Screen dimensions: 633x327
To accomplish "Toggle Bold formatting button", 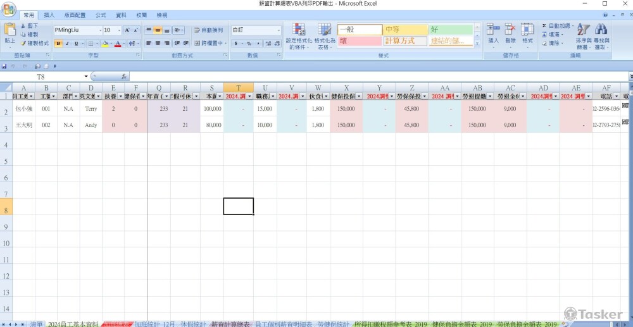I will [58, 44].
